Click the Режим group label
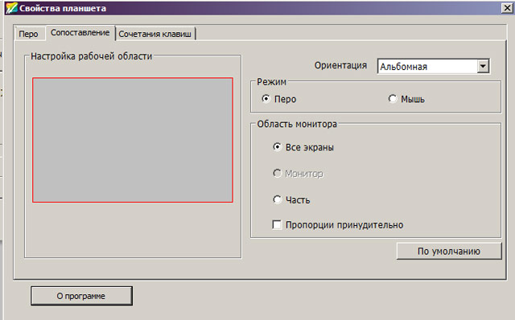This screenshot has height=320, width=515. click(272, 82)
